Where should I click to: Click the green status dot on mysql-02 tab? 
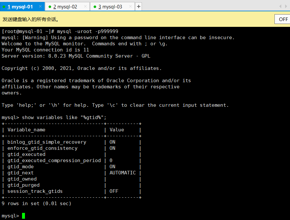click(x=50, y=7)
